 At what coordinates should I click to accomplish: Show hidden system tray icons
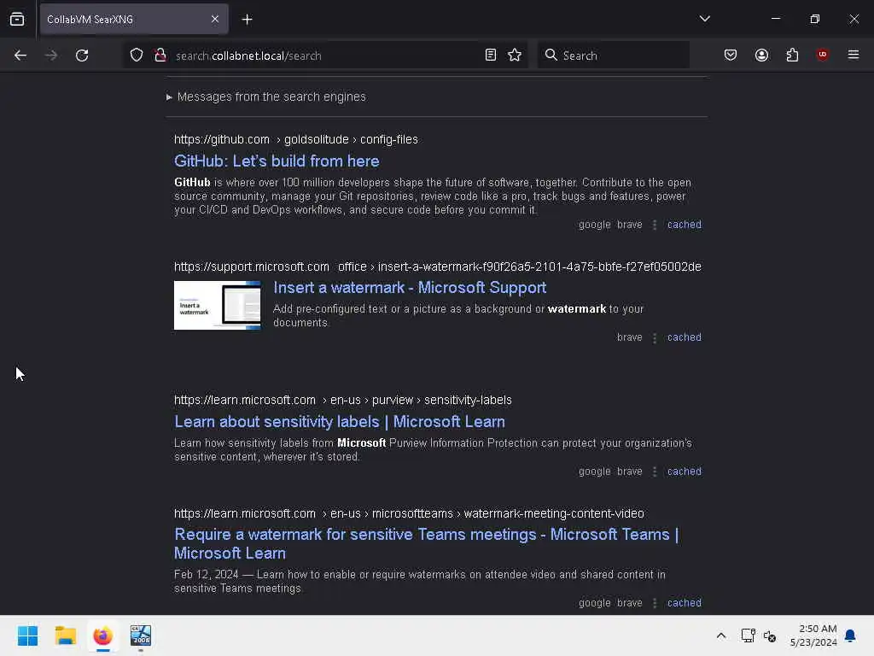720,635
